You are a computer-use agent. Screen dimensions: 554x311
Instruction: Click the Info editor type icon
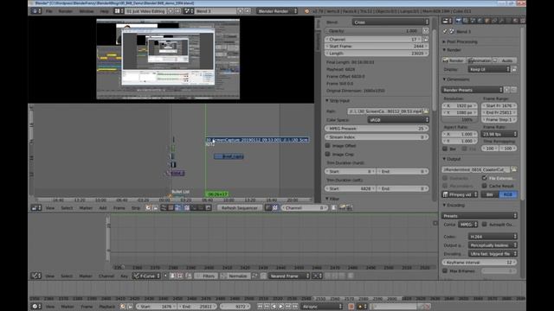coord(36,11)
